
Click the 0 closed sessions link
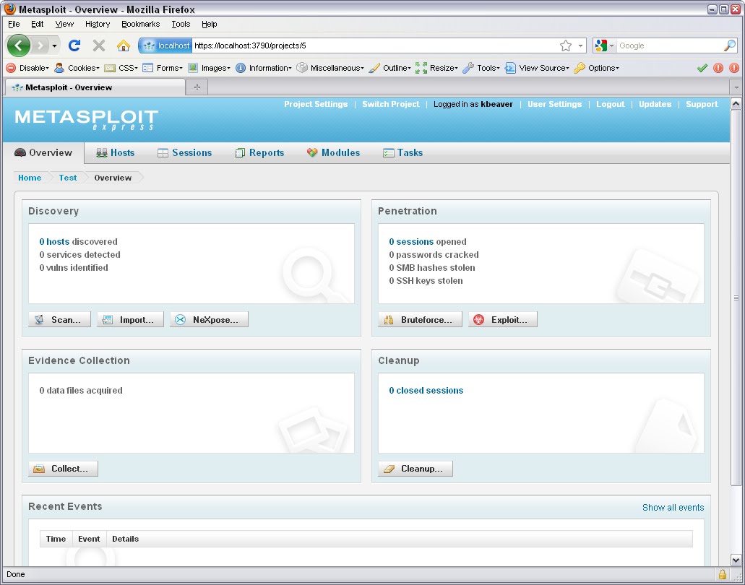pyautogui.click(x=426, y=390)
